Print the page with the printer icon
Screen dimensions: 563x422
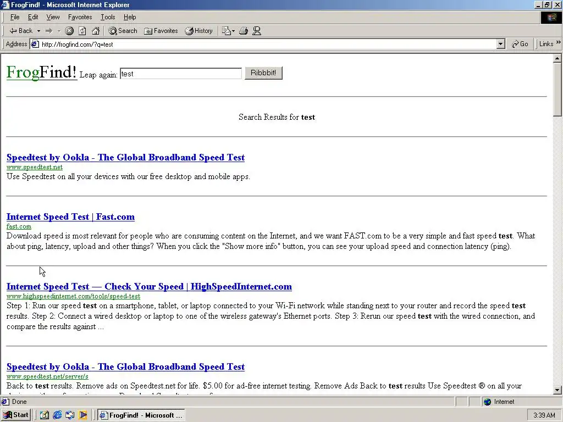[x=244, y=31]
